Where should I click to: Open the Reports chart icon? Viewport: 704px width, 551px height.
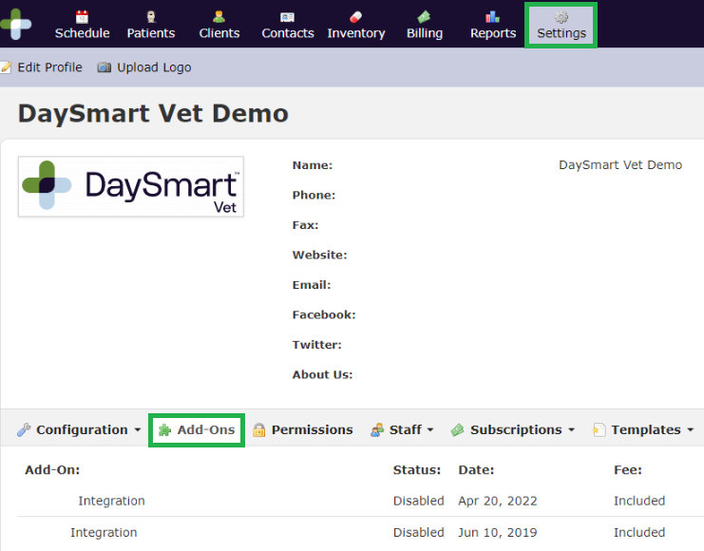(492, 17)
